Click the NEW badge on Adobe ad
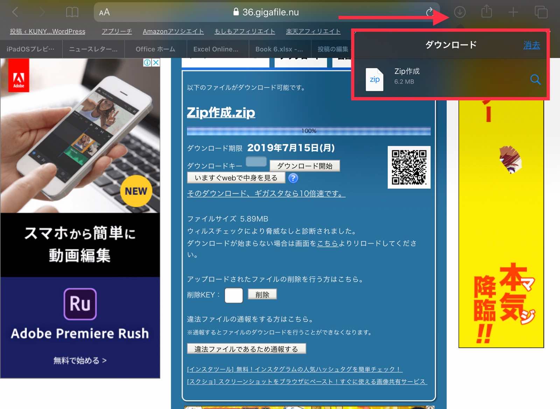Screen dimensions: 560x409 click(x=136, y=191)
